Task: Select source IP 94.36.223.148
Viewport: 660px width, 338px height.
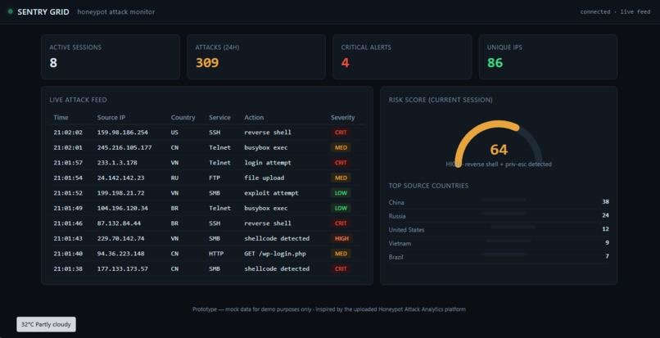Action: [x=121, y=254]
